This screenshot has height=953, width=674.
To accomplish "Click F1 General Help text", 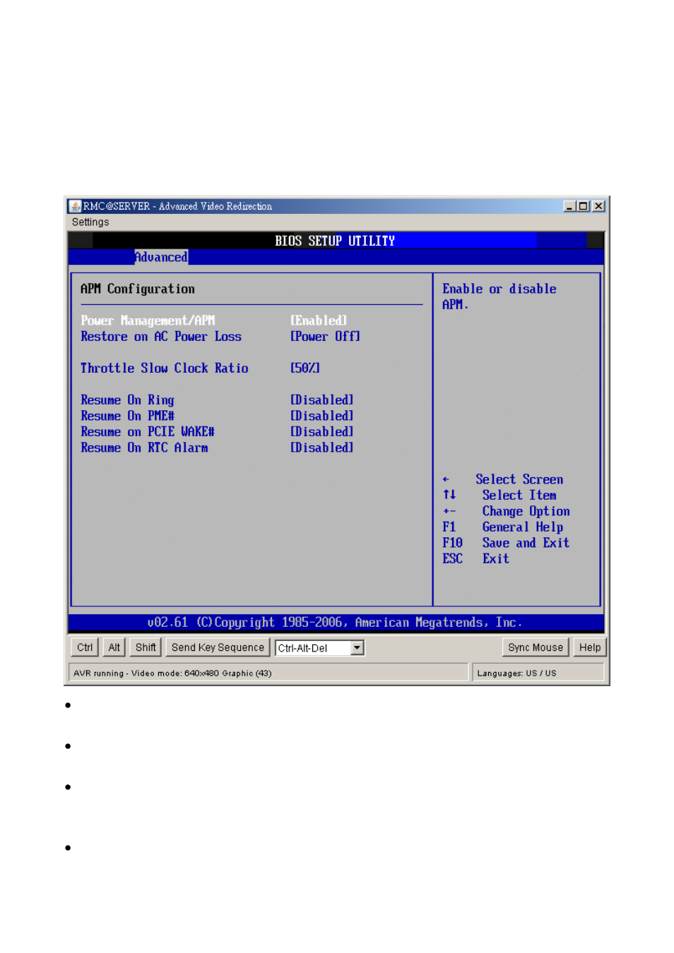I will tap(503, 527).
